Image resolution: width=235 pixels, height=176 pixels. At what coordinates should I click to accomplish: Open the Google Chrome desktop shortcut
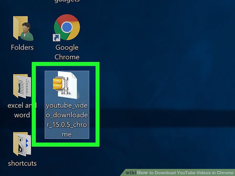pyautogui.click(x=67, y=27)
